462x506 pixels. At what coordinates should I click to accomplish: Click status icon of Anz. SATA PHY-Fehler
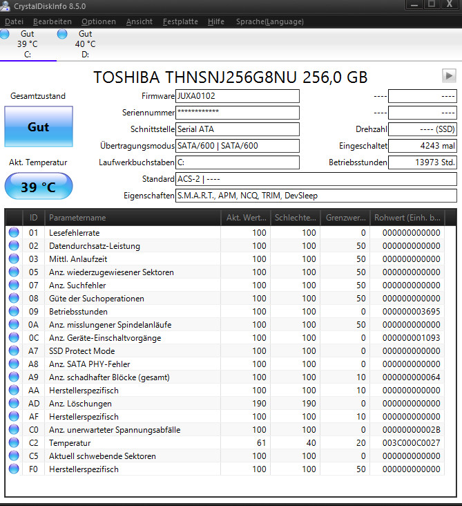click(x=14, y=364)
